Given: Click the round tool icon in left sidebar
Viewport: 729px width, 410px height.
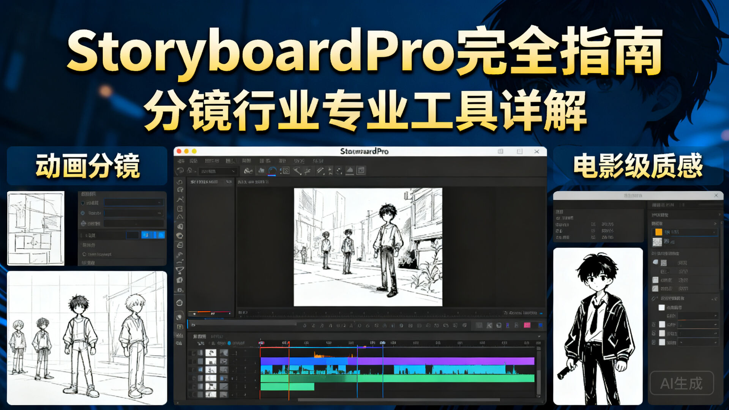Looking at the screenshot, I should (x=180, y=303).
